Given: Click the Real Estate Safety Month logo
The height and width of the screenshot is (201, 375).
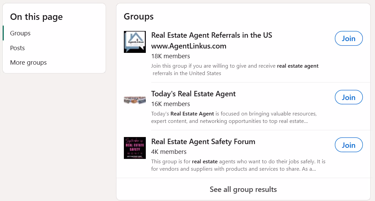Looking at the screenshot, I should pyautogui.click(x=135, y=148).
